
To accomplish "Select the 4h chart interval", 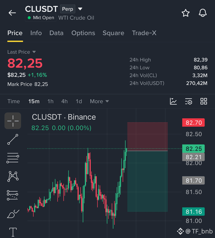I will (x=64, y=101).
